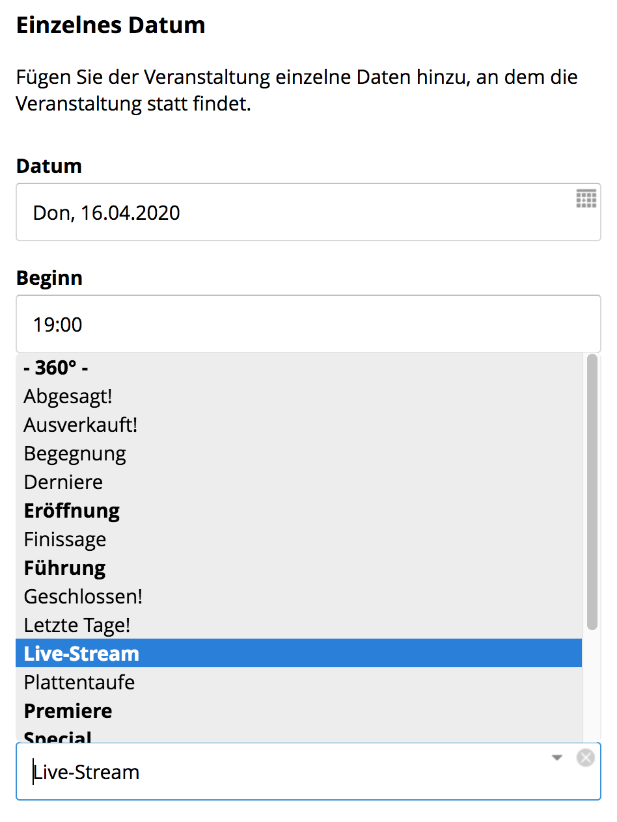Select the bold "Eröffnung" entry
The width and height of the screenshot is (617, 822).
(299, 510)
